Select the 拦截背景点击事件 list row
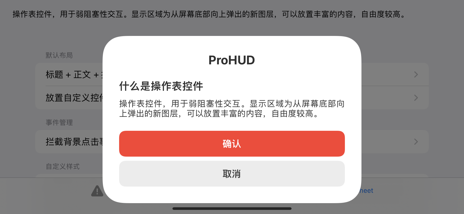Viewport: 464px width, 214px height. (232, 142)
